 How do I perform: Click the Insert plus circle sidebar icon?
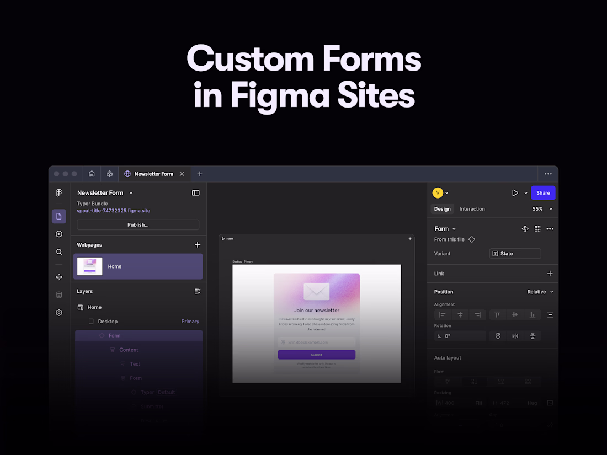tap(59, 234)
